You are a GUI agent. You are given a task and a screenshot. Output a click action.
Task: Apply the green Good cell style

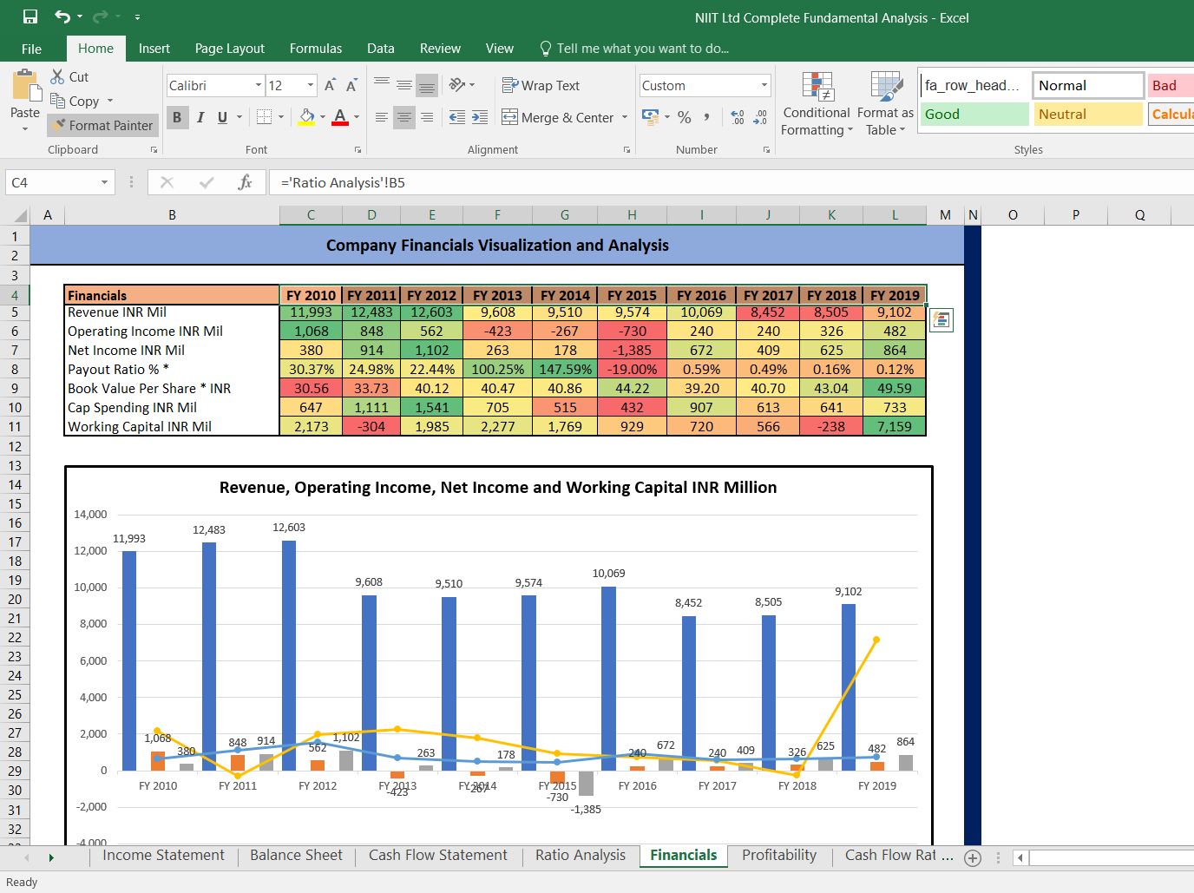(974, 114)
